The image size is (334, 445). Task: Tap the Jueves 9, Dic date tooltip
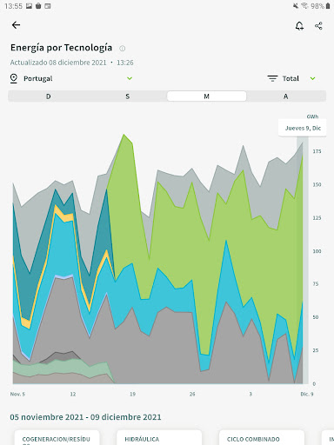303,128
